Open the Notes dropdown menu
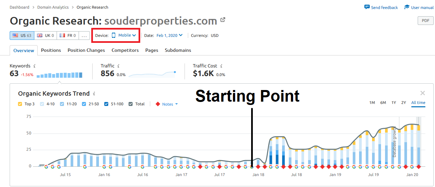 tap(170, 104)
